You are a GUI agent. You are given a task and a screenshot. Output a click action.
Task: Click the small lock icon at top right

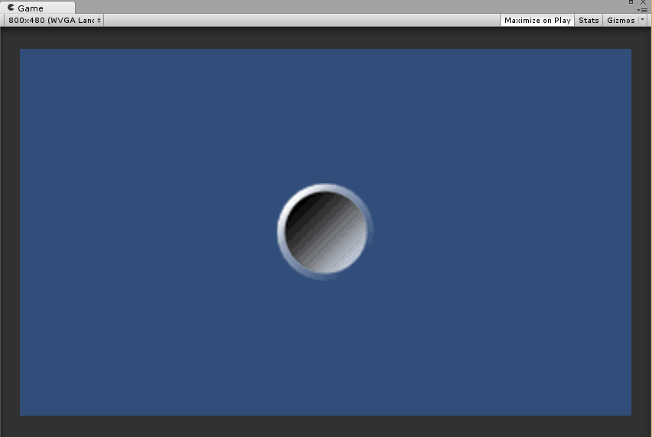[x=631, y=2]
